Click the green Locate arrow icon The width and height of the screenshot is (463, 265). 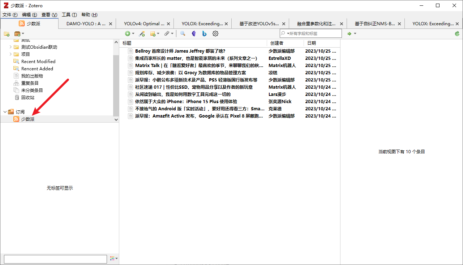point(350,34)
